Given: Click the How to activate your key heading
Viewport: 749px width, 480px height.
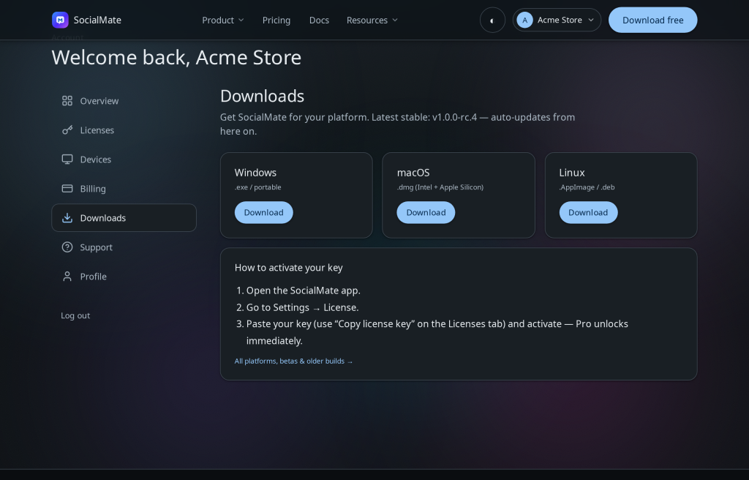Looking at the screenshot, I should pyautogui.click(x=288, y=268).
